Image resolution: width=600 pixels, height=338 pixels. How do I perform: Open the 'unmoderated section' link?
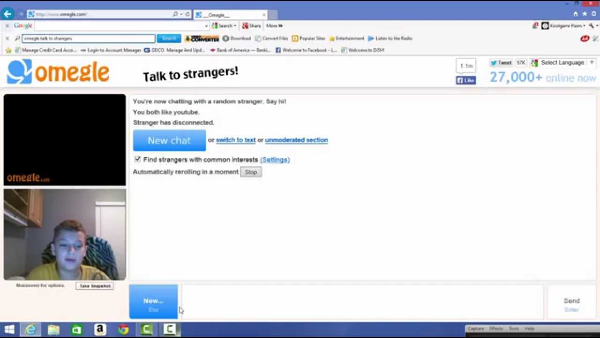click(x=296, y=140)
